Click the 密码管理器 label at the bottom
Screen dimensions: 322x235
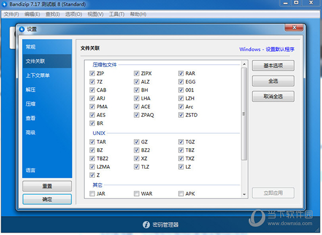click(x=165, y=224)
